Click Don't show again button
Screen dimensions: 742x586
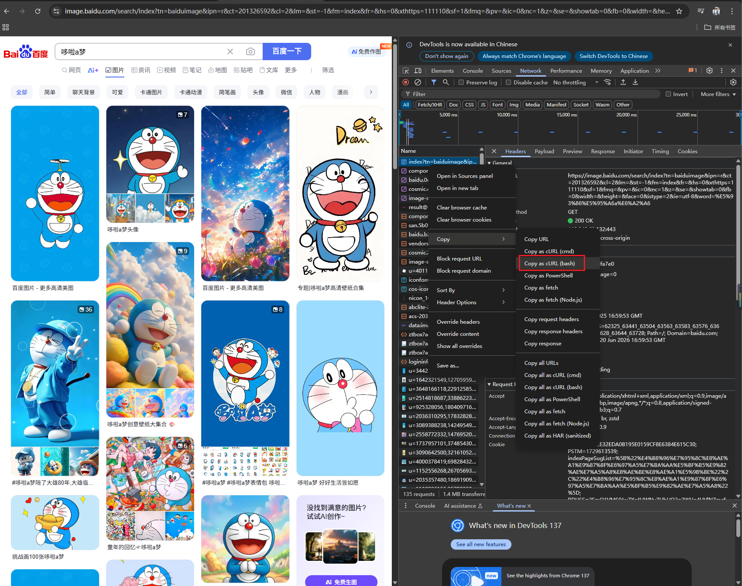click(x=446, y=56)
